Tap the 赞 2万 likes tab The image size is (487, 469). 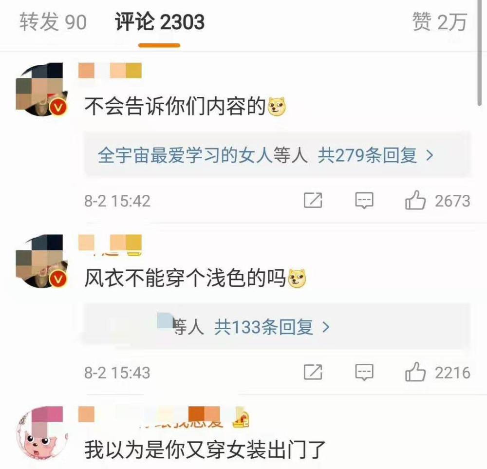click(x=439, y=22)
